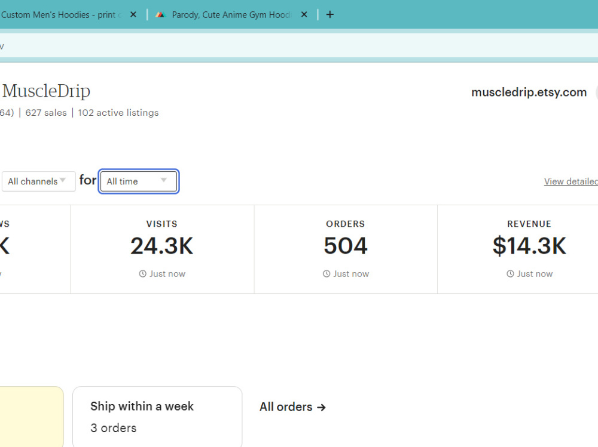Expand the All channels dropdown
The height and width of the screenshot is (447, 598).
(38, 181)
